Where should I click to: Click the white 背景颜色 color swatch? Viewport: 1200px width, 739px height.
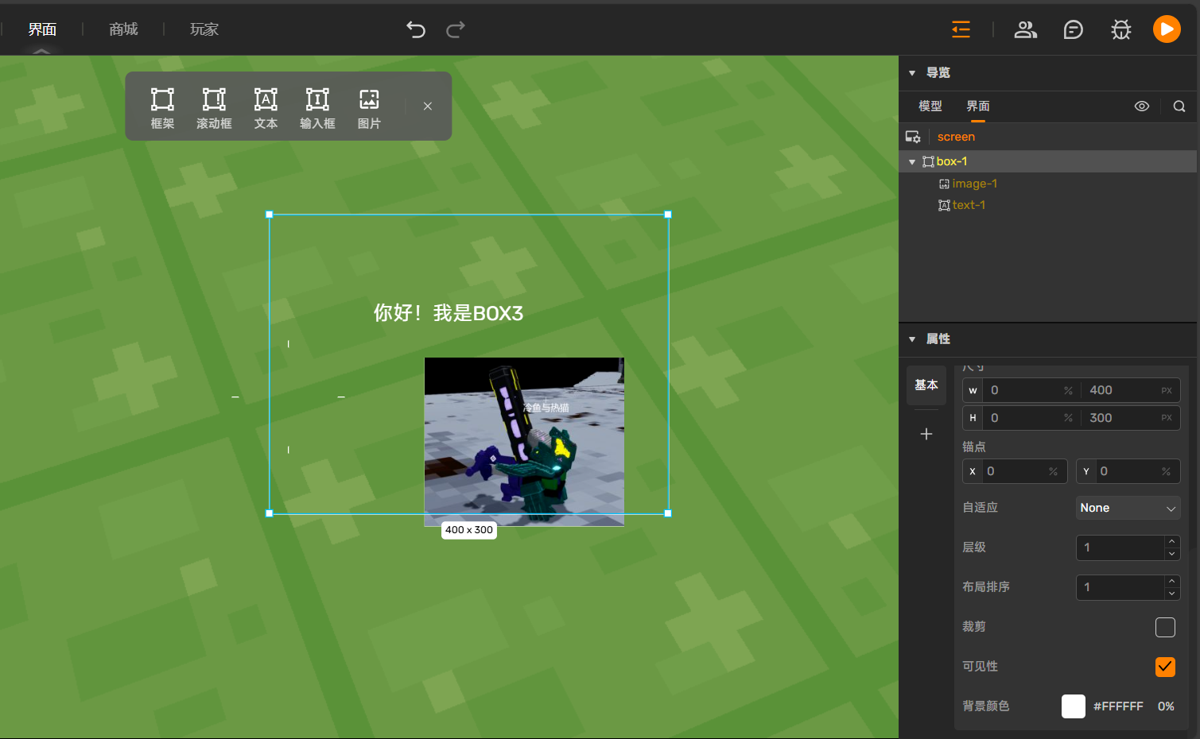[x=1073, y=706]
